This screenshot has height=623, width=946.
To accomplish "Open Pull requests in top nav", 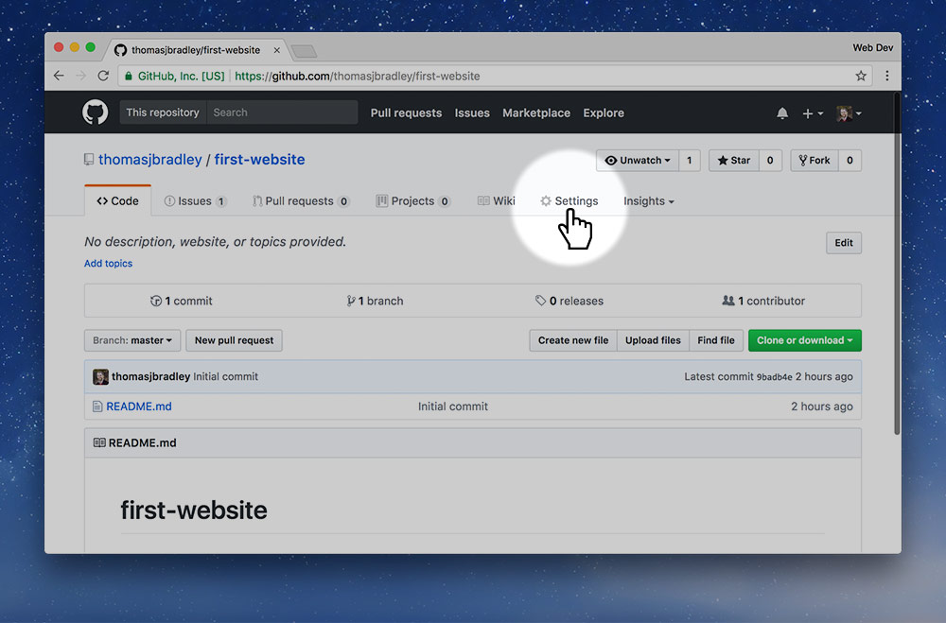I will pyautogui.click(x=406, y=113).
